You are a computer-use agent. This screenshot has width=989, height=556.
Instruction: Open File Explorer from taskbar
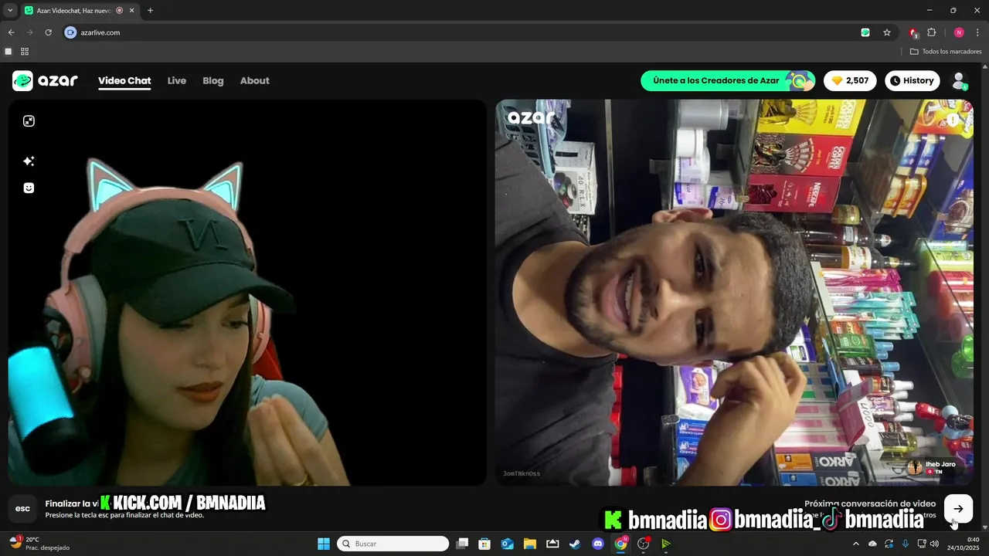530,544
